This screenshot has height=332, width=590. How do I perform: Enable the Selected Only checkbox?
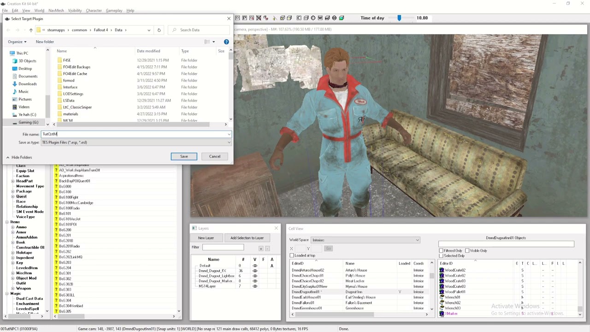coord(441,255)
